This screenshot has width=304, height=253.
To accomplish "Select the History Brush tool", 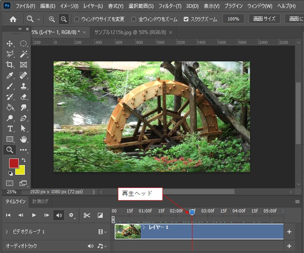I will (10, 97).
